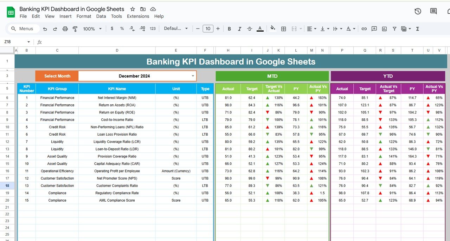
Task: Open fill color paint bucket
Action: click(273, 28)
